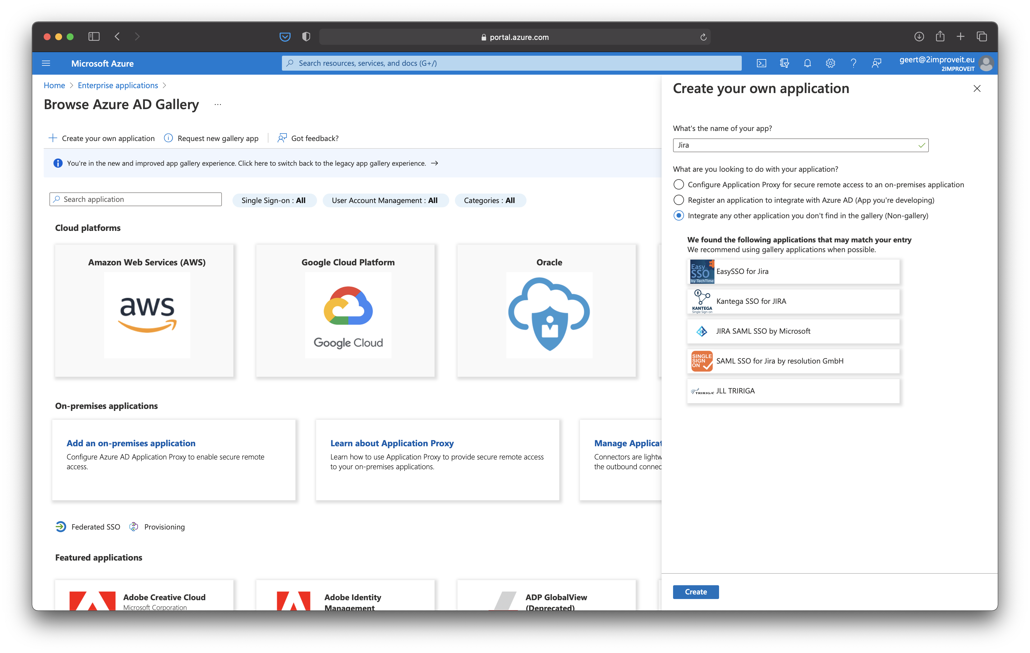Click Got feedback? command
This screenshot has height=653, width=1030.
click(308, 138)
